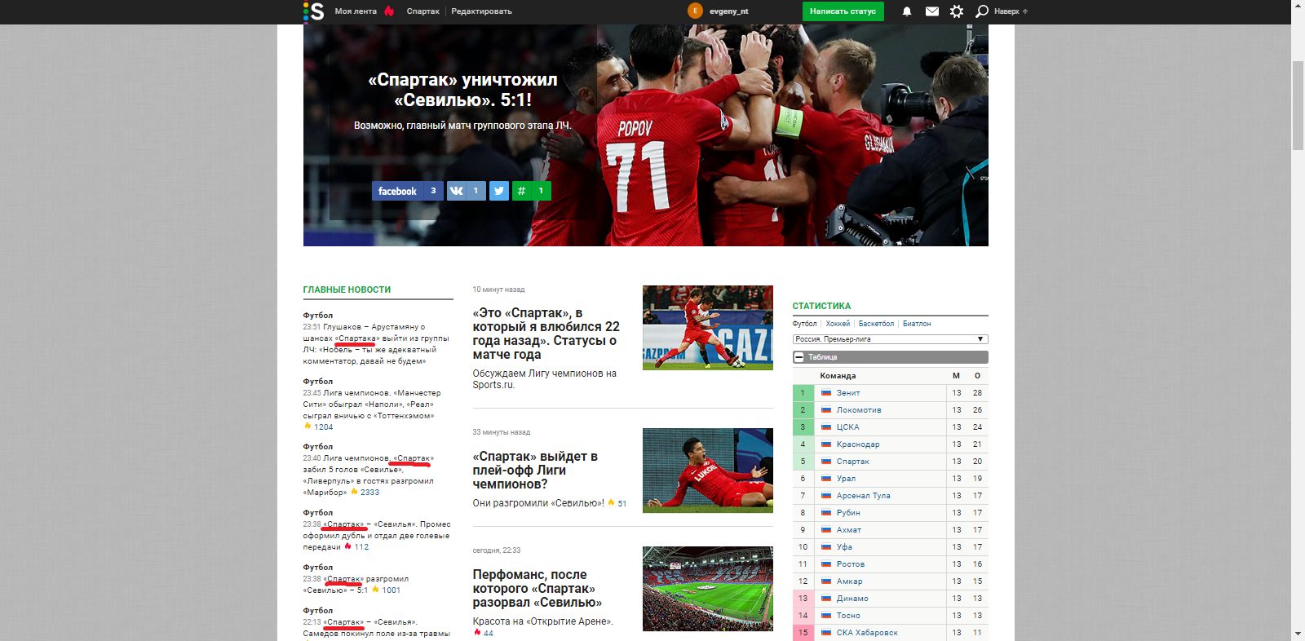Open the Россия. Премьер-лига league dropdown

[x=891, y=339]
